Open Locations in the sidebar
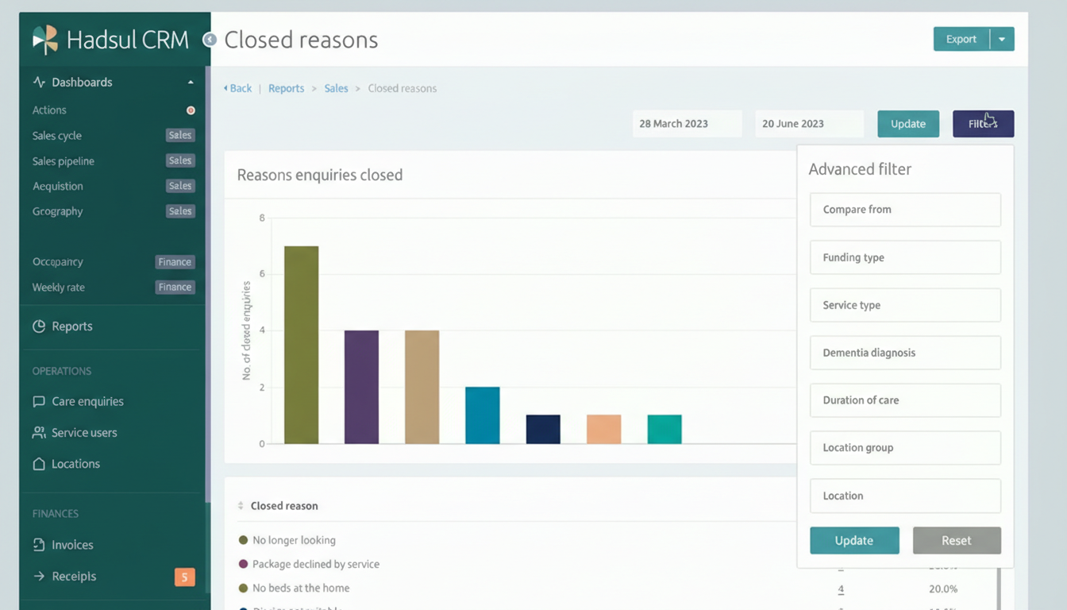The image size is (1067, 610). tap(75, 464)
